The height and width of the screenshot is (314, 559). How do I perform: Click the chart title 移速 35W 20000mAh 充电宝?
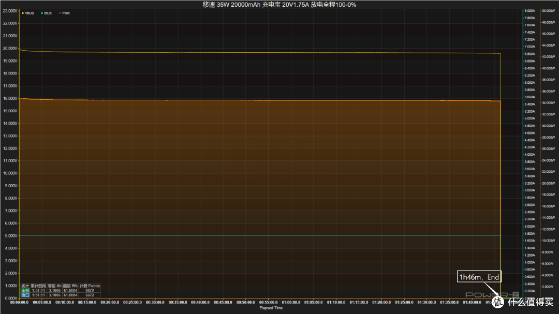click(x=241, y=5)
